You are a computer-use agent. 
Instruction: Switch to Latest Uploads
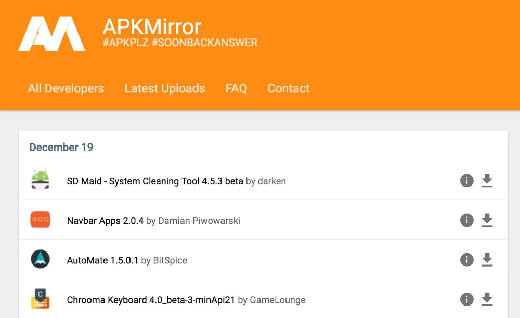point(165,88)
